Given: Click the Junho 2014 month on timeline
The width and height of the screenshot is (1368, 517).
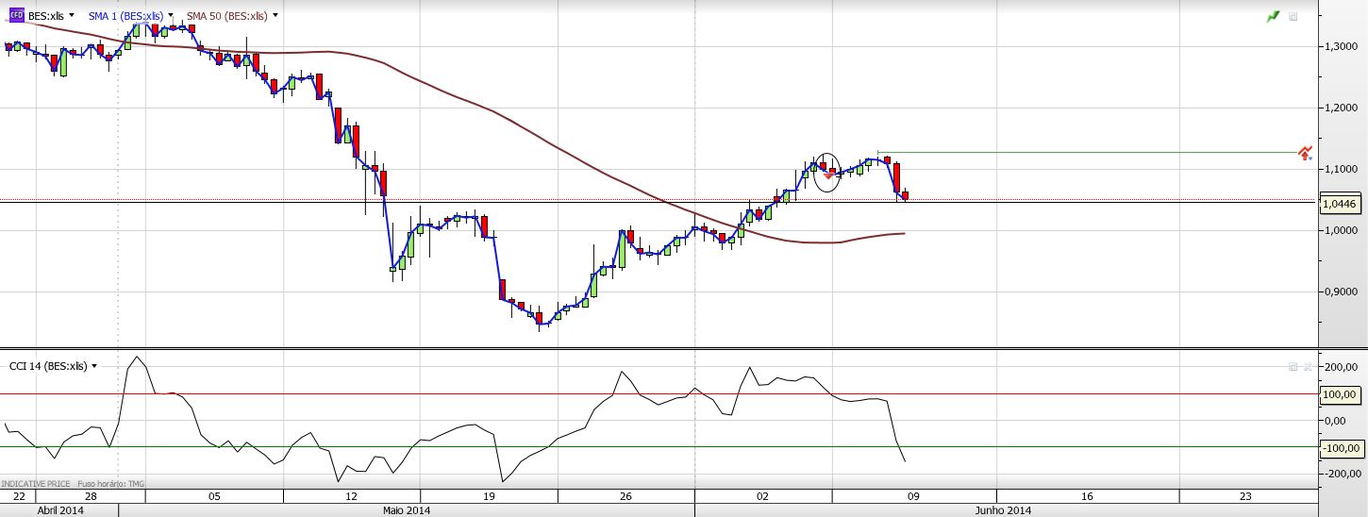Looking at the screenshot, I should pos(1004,510).
